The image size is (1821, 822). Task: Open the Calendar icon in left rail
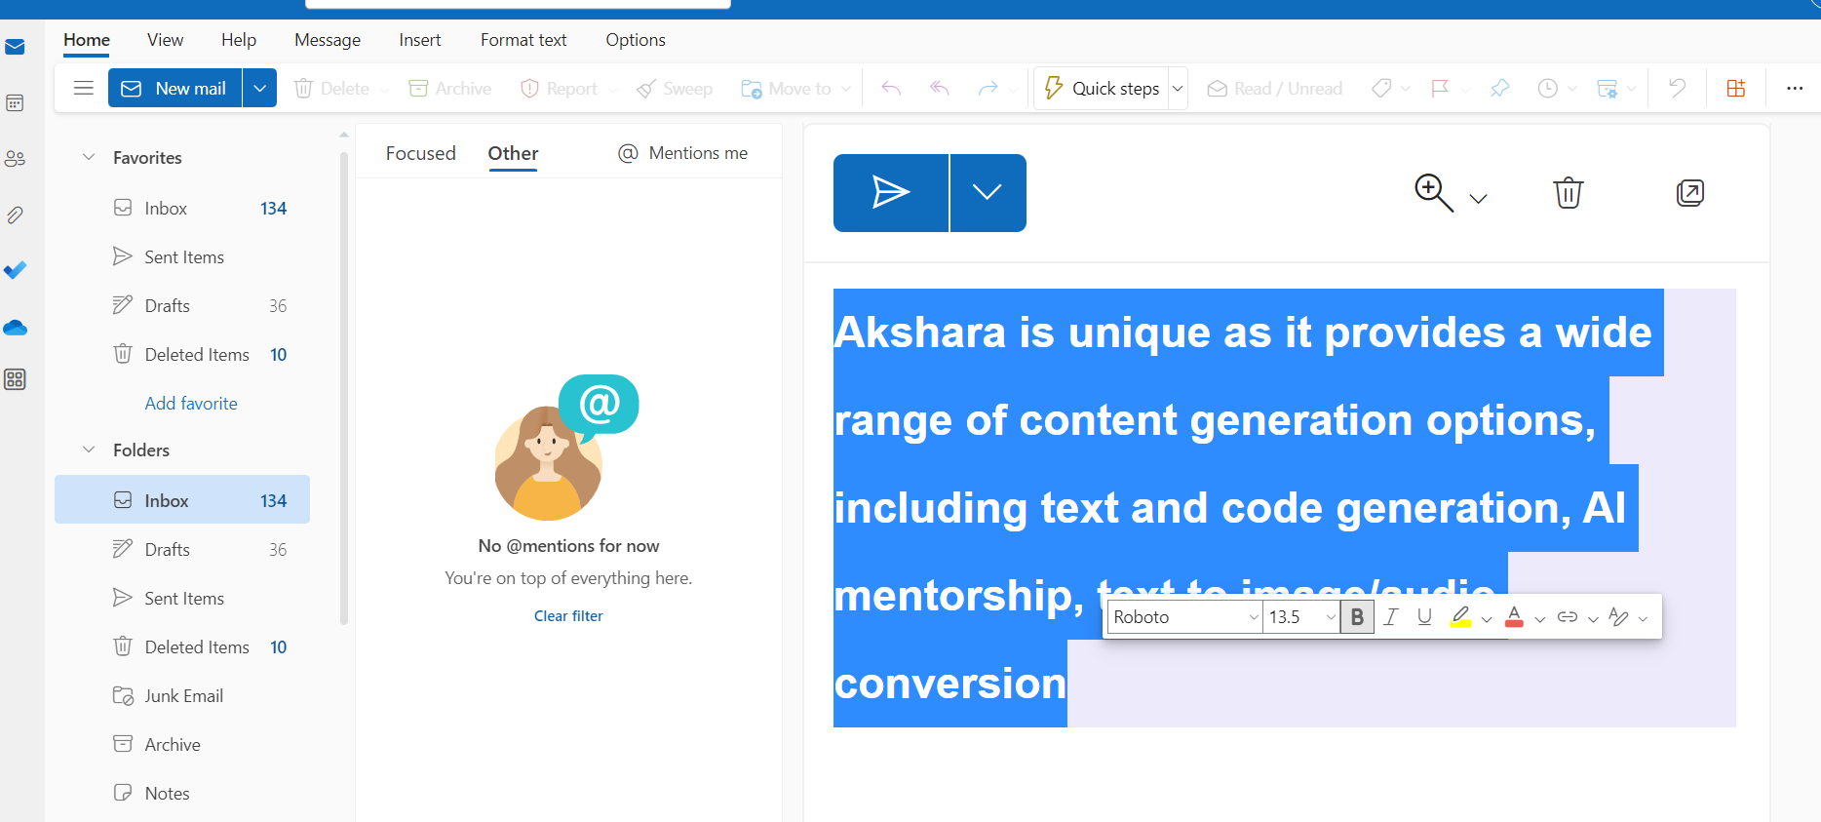pos(16,103)
